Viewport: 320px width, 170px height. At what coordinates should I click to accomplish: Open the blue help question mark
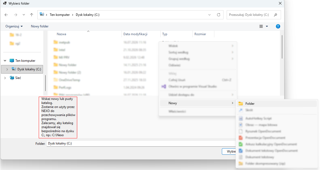coord(278,26)
